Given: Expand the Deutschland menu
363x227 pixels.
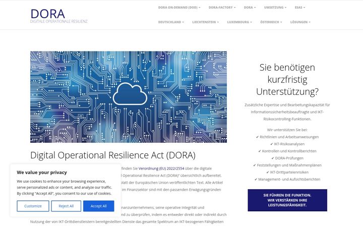Looking at the screenshot, I should [171, 22].
